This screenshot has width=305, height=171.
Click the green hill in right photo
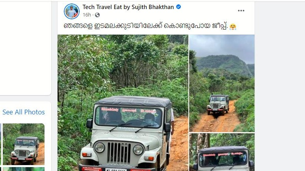pyautogui.click(x=224, y=65)
